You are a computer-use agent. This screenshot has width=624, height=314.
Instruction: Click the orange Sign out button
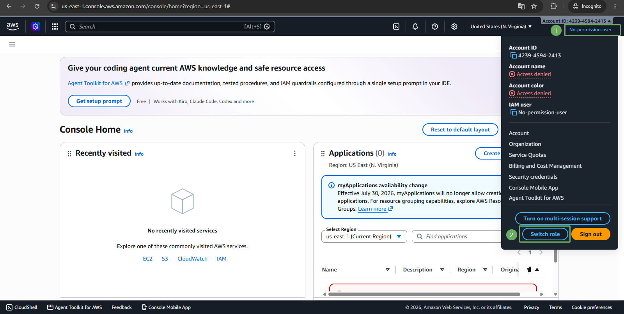click(x=590, y=234)
